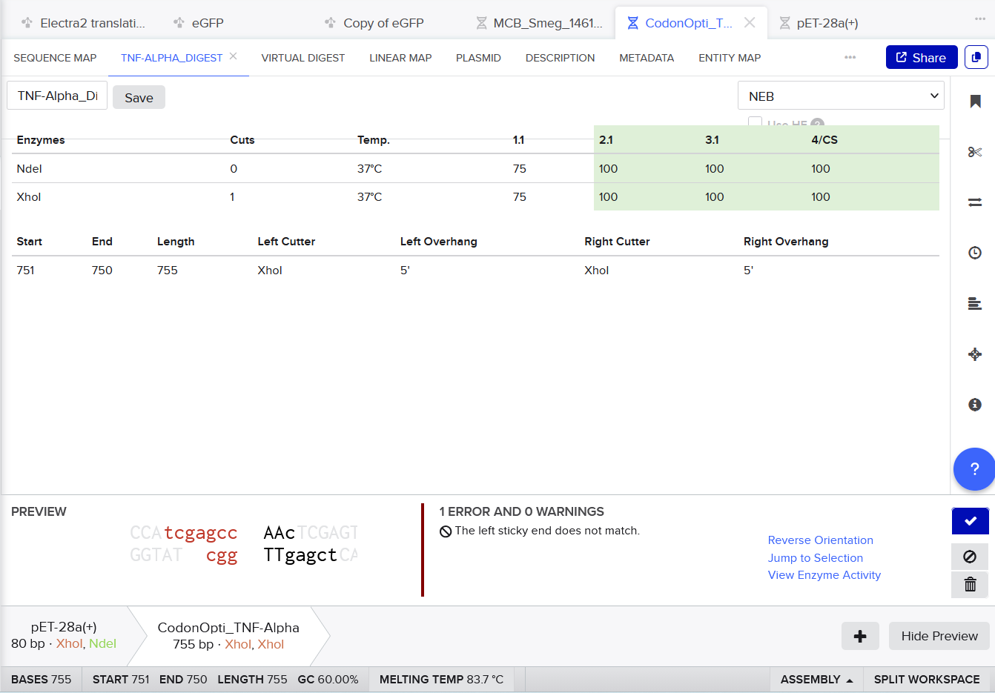Click SPLIT WORKSPACE in status bar
The image size is (995, 693).
coord(927,680)
